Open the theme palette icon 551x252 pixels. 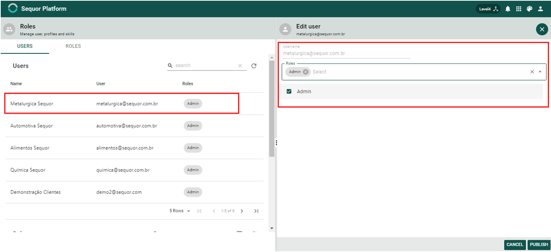point(530,9)
